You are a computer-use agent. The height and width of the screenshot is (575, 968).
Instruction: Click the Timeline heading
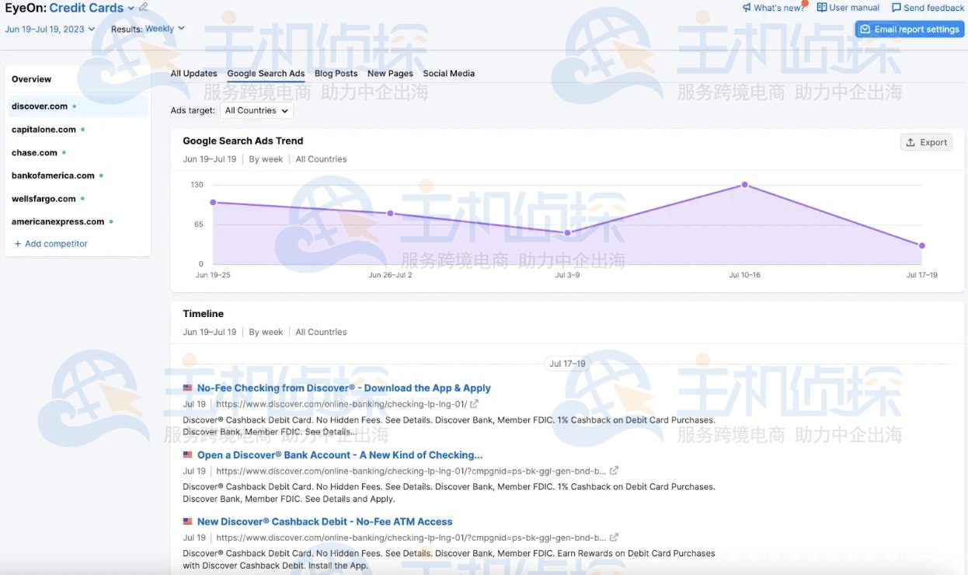click(x=204, y=314)
